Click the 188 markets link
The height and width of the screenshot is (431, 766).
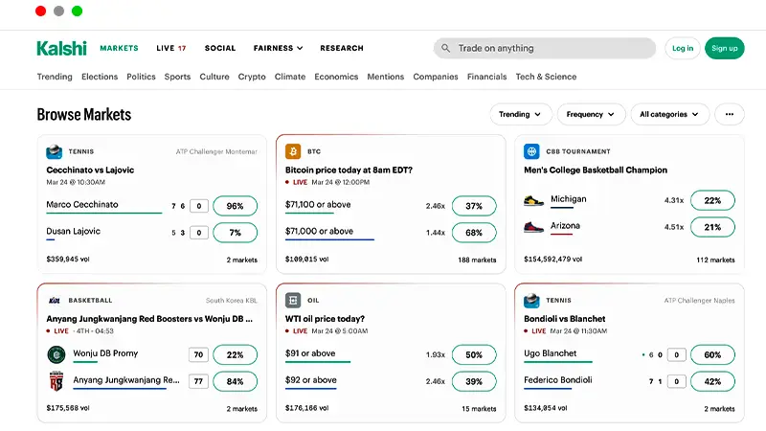click(477, 260)
